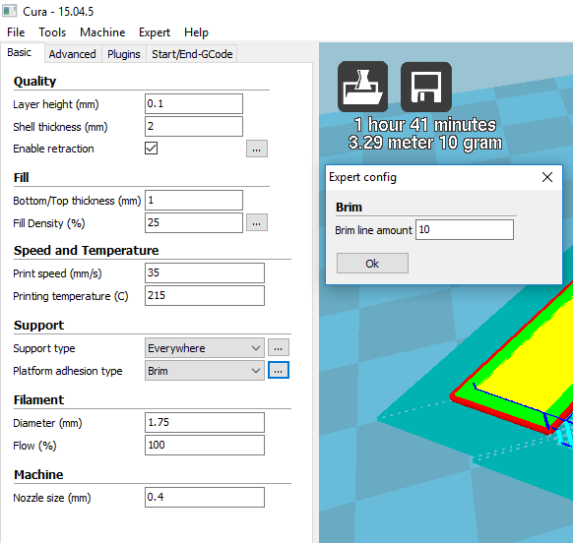Click the Fill Density input field

194,222
